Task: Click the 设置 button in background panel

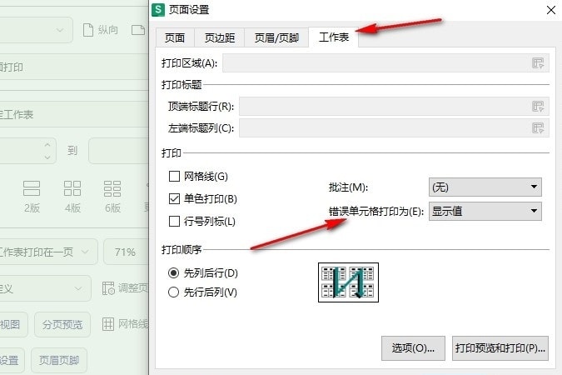Action: click(x=12, y=360)
